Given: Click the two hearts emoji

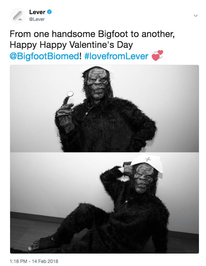Looking at the screenshot, I should [x=157, y=55].
